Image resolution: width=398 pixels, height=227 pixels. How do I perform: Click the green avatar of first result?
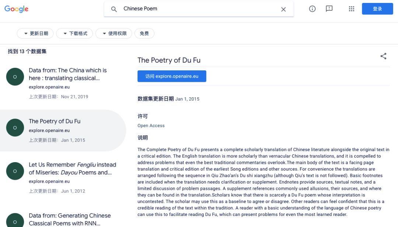[x=15, y=77]
